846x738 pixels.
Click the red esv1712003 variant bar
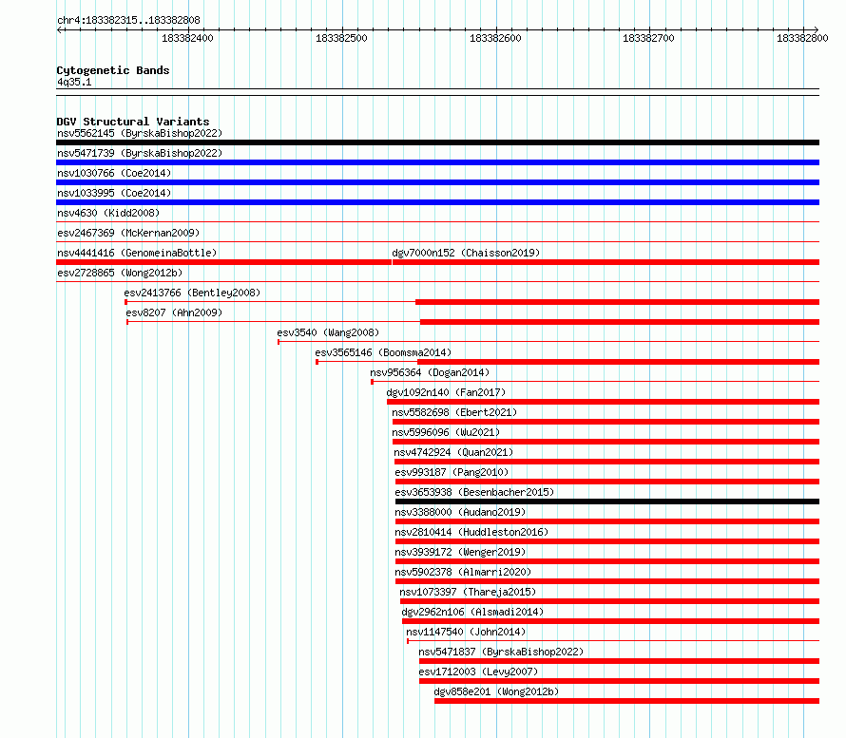tap(620, 681)
